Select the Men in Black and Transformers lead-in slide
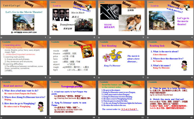The height and width of the screenshot is (119, 194). tap(73, 18)
